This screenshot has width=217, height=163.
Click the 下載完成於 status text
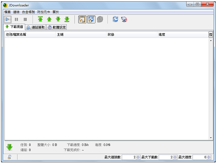click(x=74, y=150)
